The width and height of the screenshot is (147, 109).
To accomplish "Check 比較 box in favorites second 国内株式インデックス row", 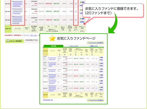I will [96, 64].
